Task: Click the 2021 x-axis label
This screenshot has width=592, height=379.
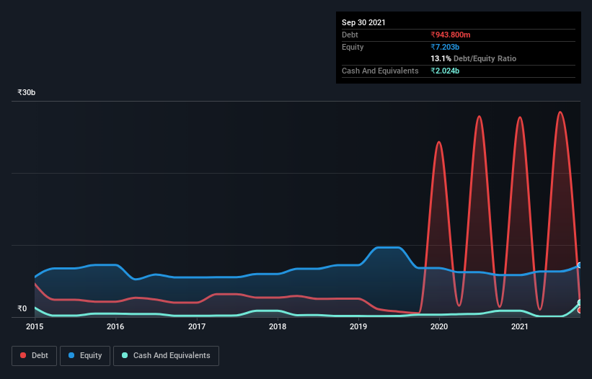Action: point(520,326)
